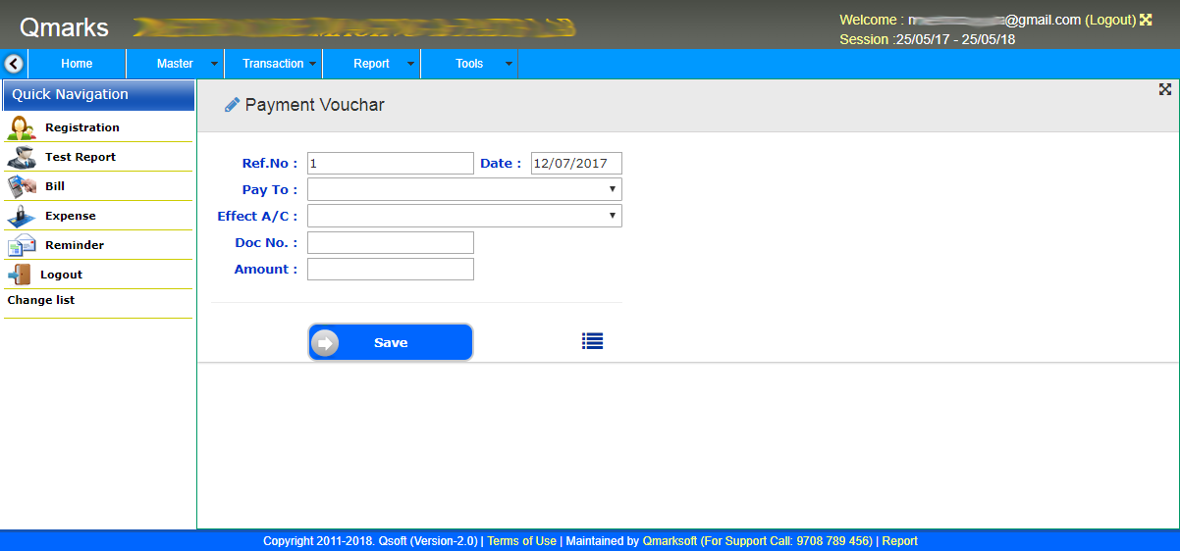Open the Transaction menu
Screen dimensions: 1180x551
tap(274, 64)
